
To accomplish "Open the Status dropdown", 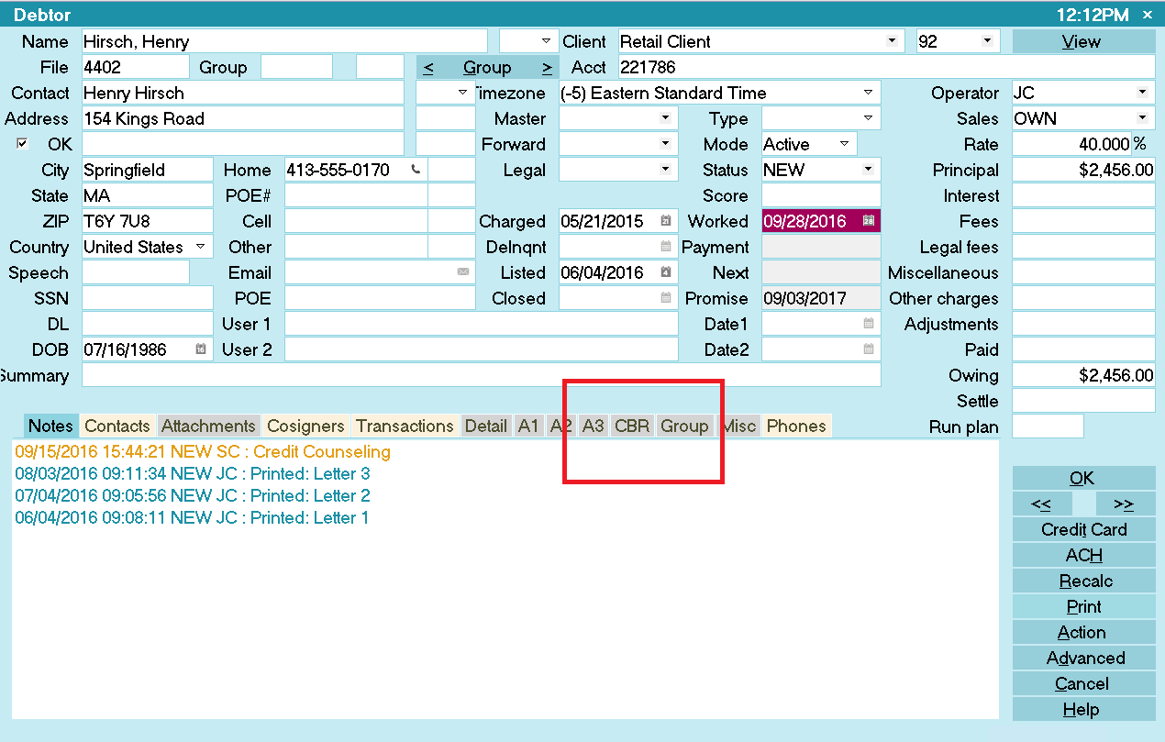I will 868,170.
